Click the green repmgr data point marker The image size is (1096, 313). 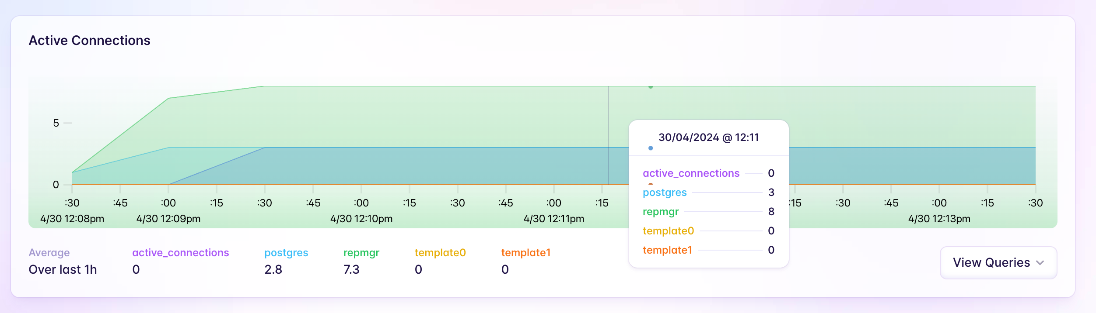[x=651, y=87]
